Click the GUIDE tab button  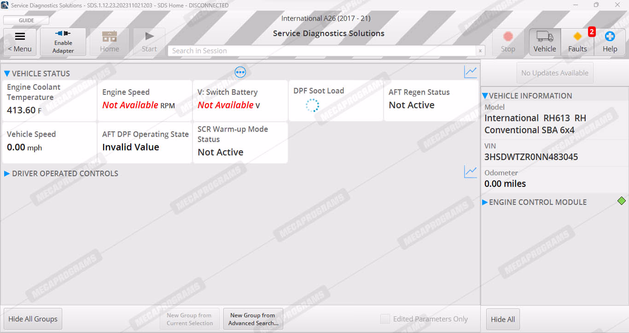(26, 20)
